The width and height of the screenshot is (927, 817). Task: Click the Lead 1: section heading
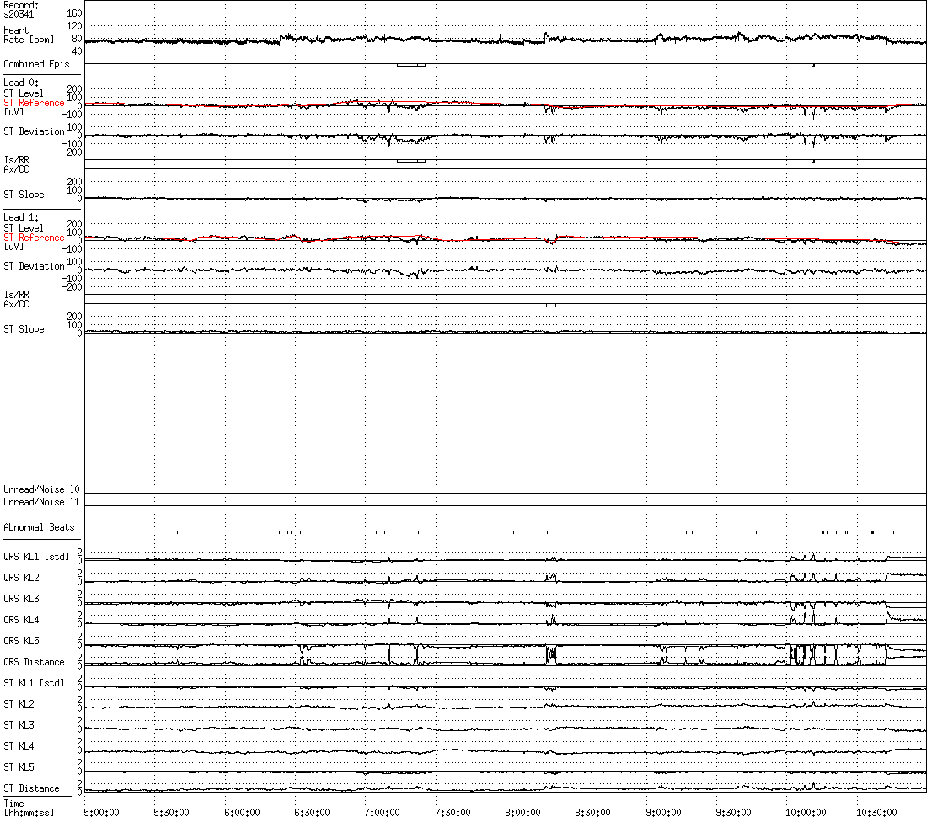point(21,217)
